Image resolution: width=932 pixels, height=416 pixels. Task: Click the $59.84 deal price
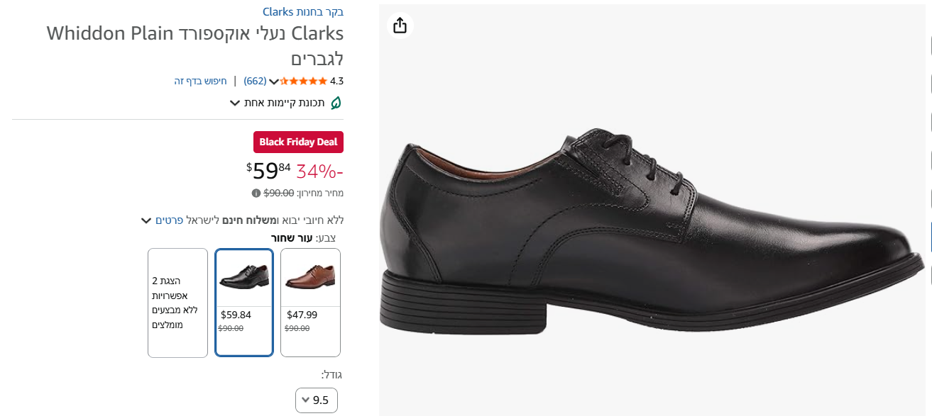[x=269, y=171]
